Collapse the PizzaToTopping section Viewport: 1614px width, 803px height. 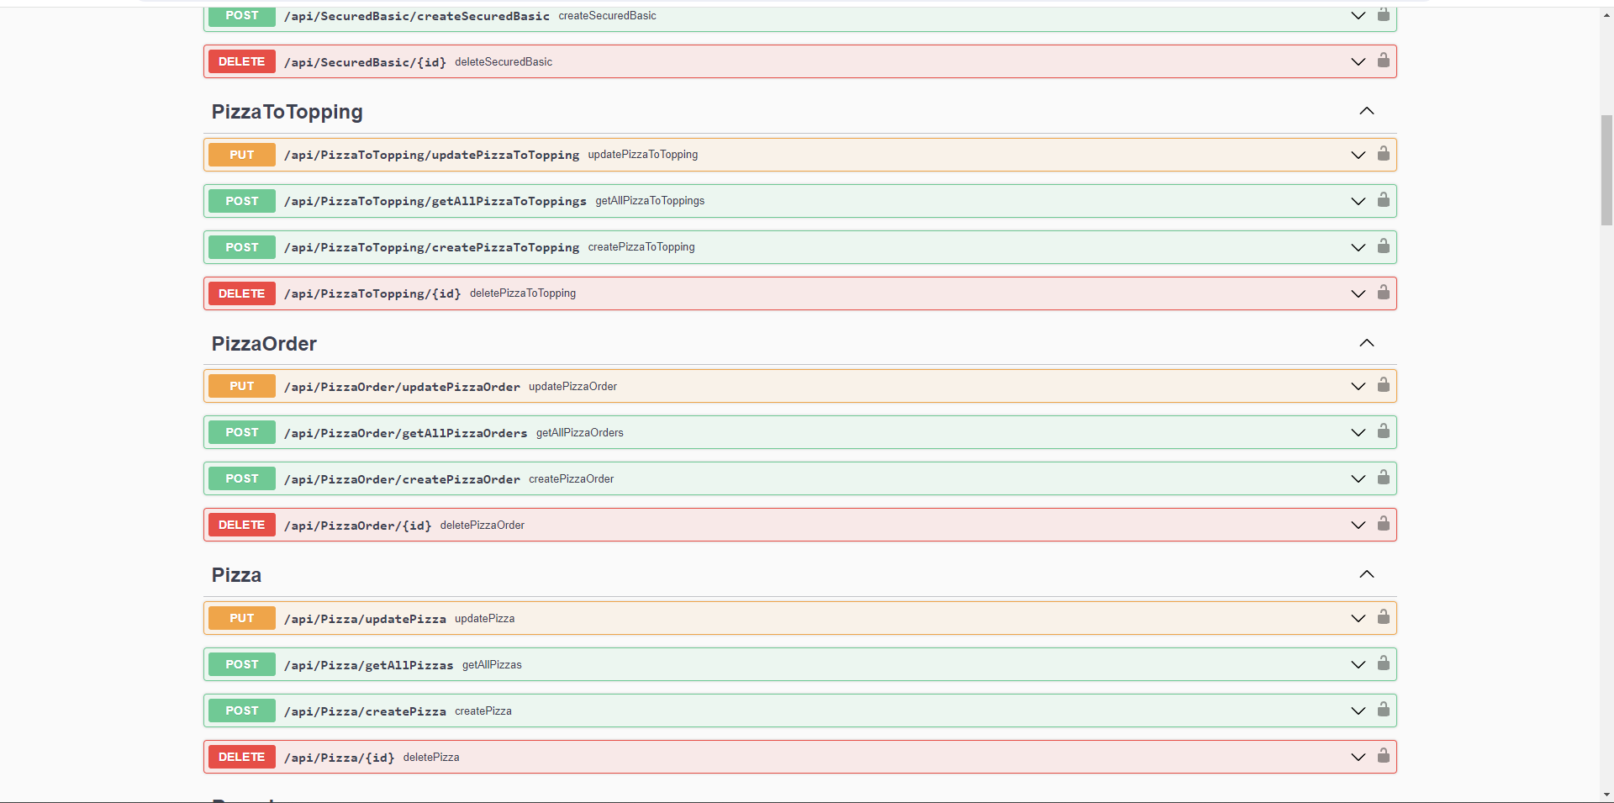pyautogui.click(x=1367, y=111)
